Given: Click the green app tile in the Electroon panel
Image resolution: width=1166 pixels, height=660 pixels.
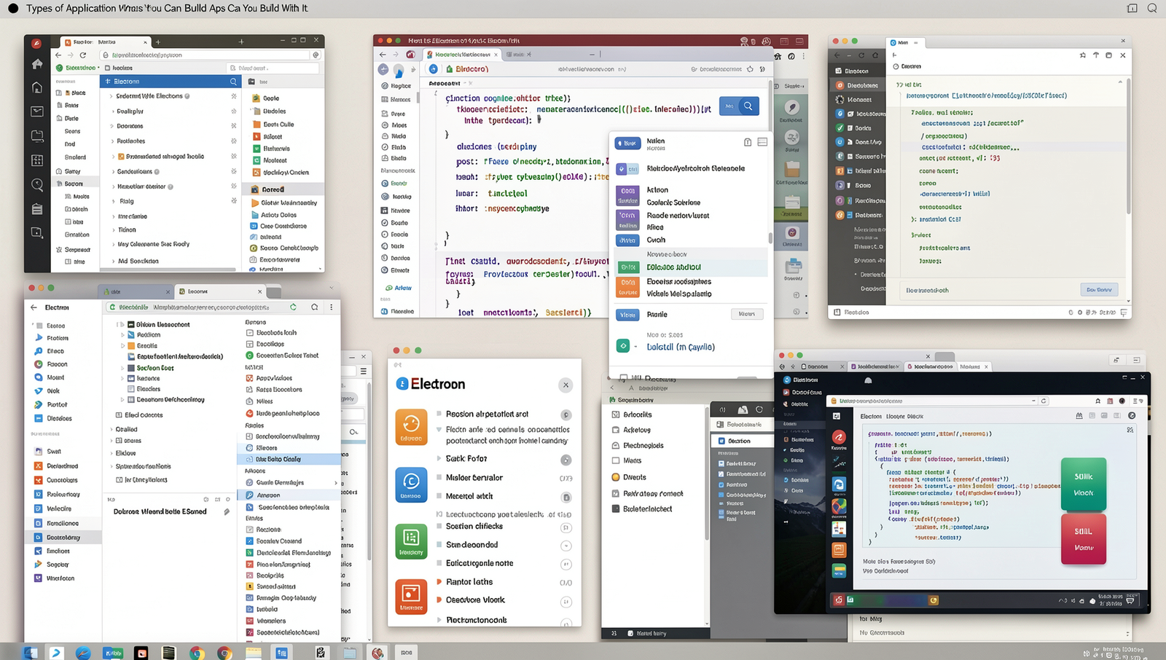Looking at the screenshot, I should coord(411,542).
